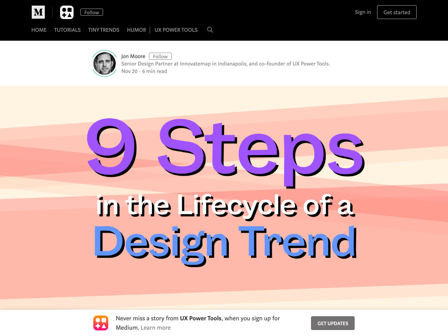Follow author Jon Moore

[160, 56]
